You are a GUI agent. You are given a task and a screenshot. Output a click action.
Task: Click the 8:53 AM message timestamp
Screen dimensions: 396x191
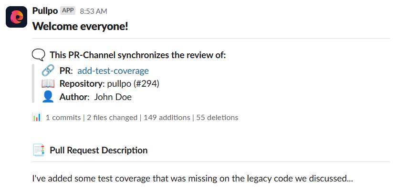[94, 11]
